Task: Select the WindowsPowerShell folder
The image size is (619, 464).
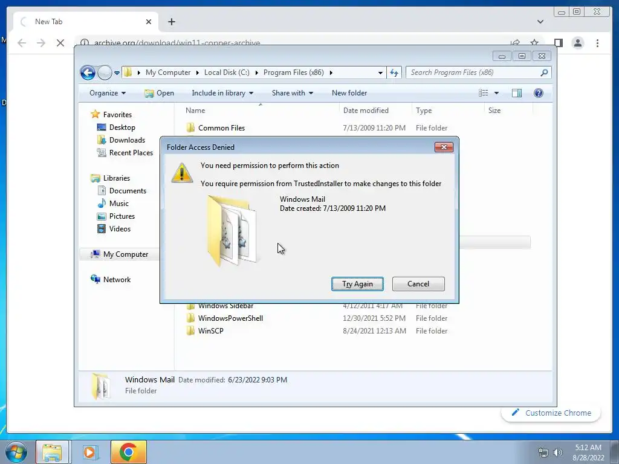Action: [x=230, y=318]
